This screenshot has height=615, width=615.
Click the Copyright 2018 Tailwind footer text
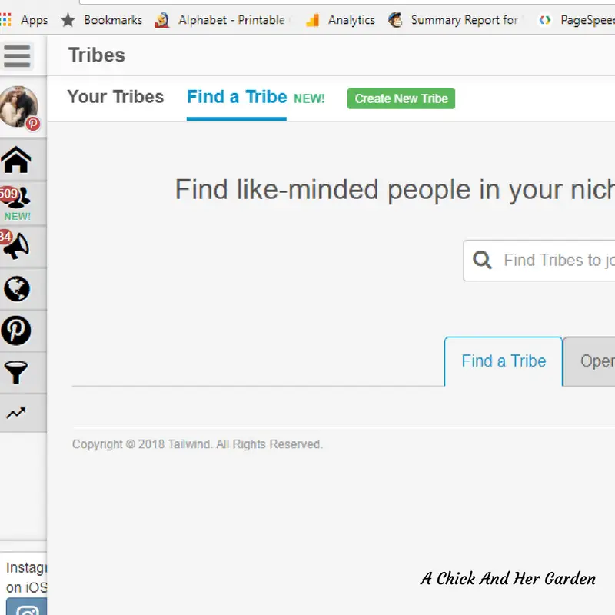[198, 444]
